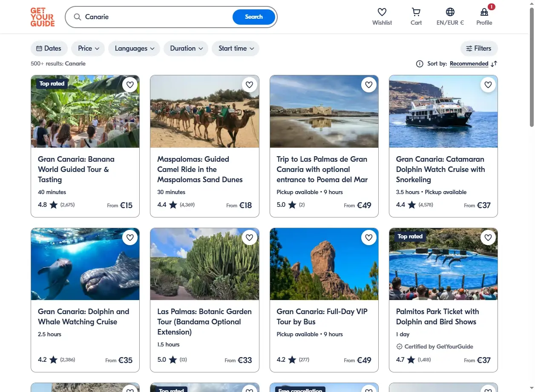The image size is (535, 392).
Task: Wishlist the Las Palmas Botanic Garden Tour
Action: tap(250, 237)
